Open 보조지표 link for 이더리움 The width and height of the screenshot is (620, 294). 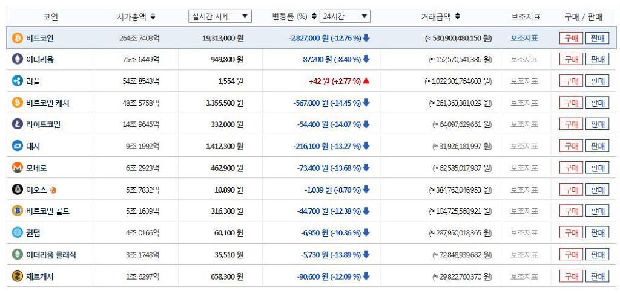[x=524, y=60]
